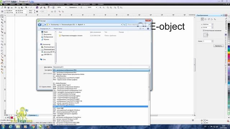The image size is (230, 129).
Task: Open the Привязать к snap dropdown
Action: coord(79,8)
